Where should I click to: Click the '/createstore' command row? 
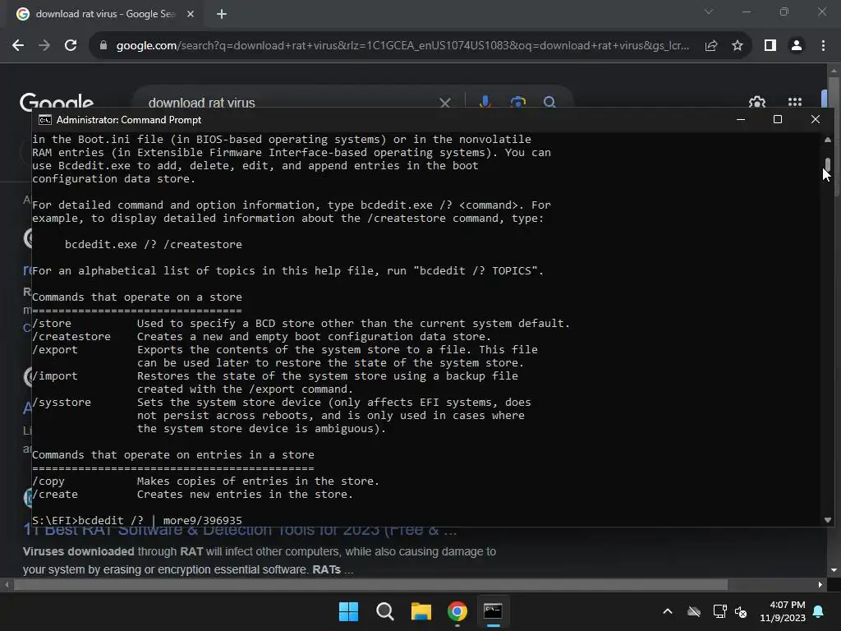[261, 336]
